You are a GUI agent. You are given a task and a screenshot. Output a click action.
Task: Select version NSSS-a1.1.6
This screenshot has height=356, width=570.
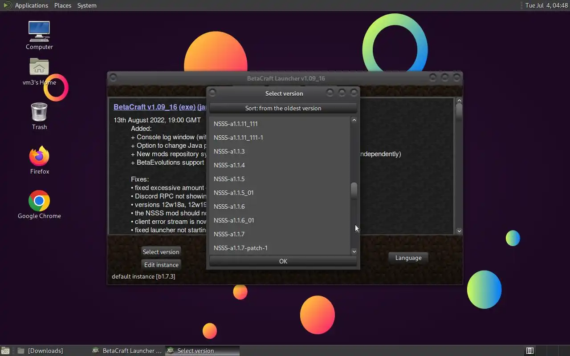(x=280, y=206)
